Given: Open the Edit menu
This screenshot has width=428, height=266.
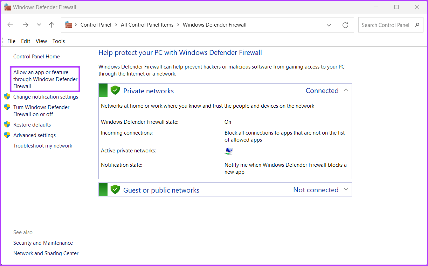Looking at the screenshot, I should 26,41.
